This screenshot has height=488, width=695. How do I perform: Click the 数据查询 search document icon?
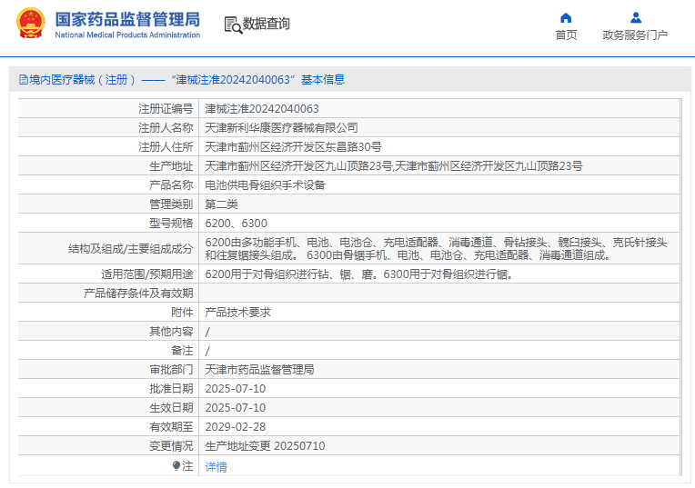click(233, 25)
